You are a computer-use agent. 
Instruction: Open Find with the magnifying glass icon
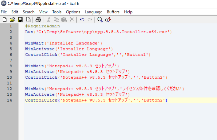click(x=100, y=20)
